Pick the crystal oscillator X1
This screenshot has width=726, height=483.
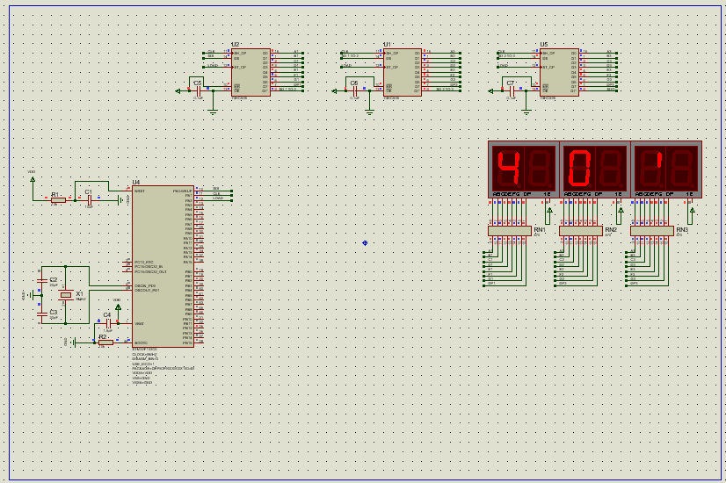66,295
